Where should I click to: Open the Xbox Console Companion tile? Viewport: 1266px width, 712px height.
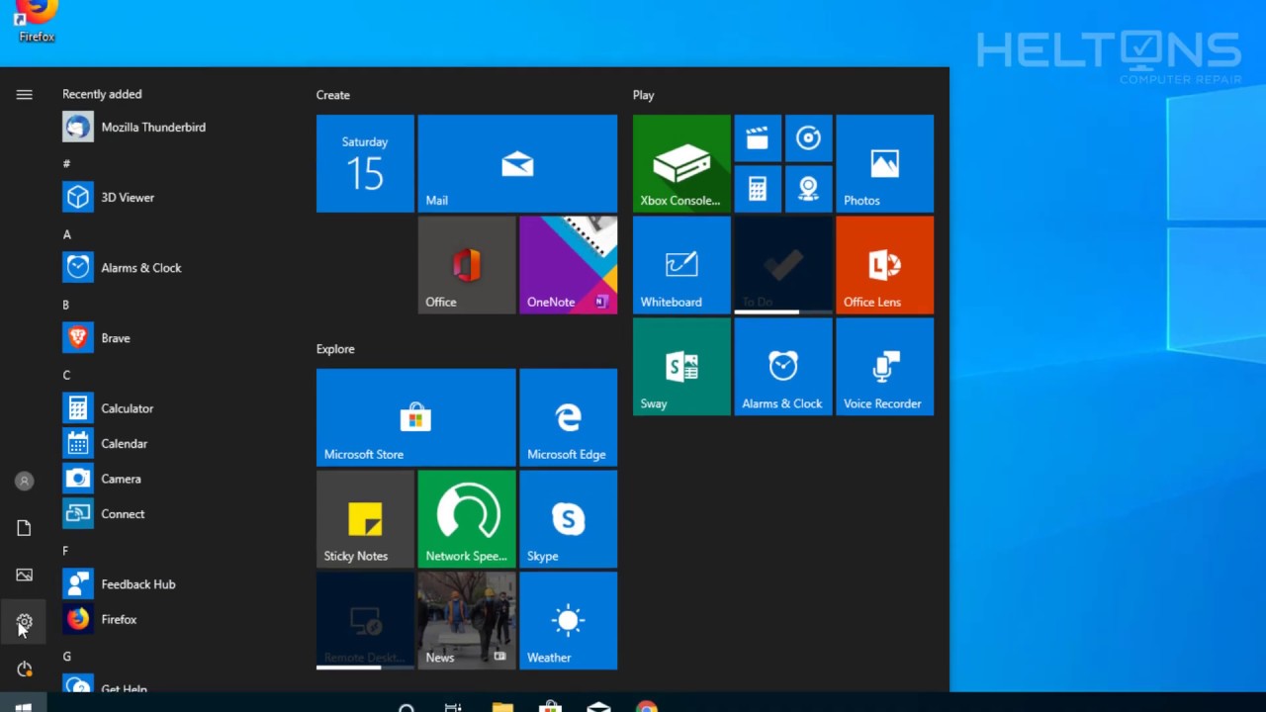681,163
